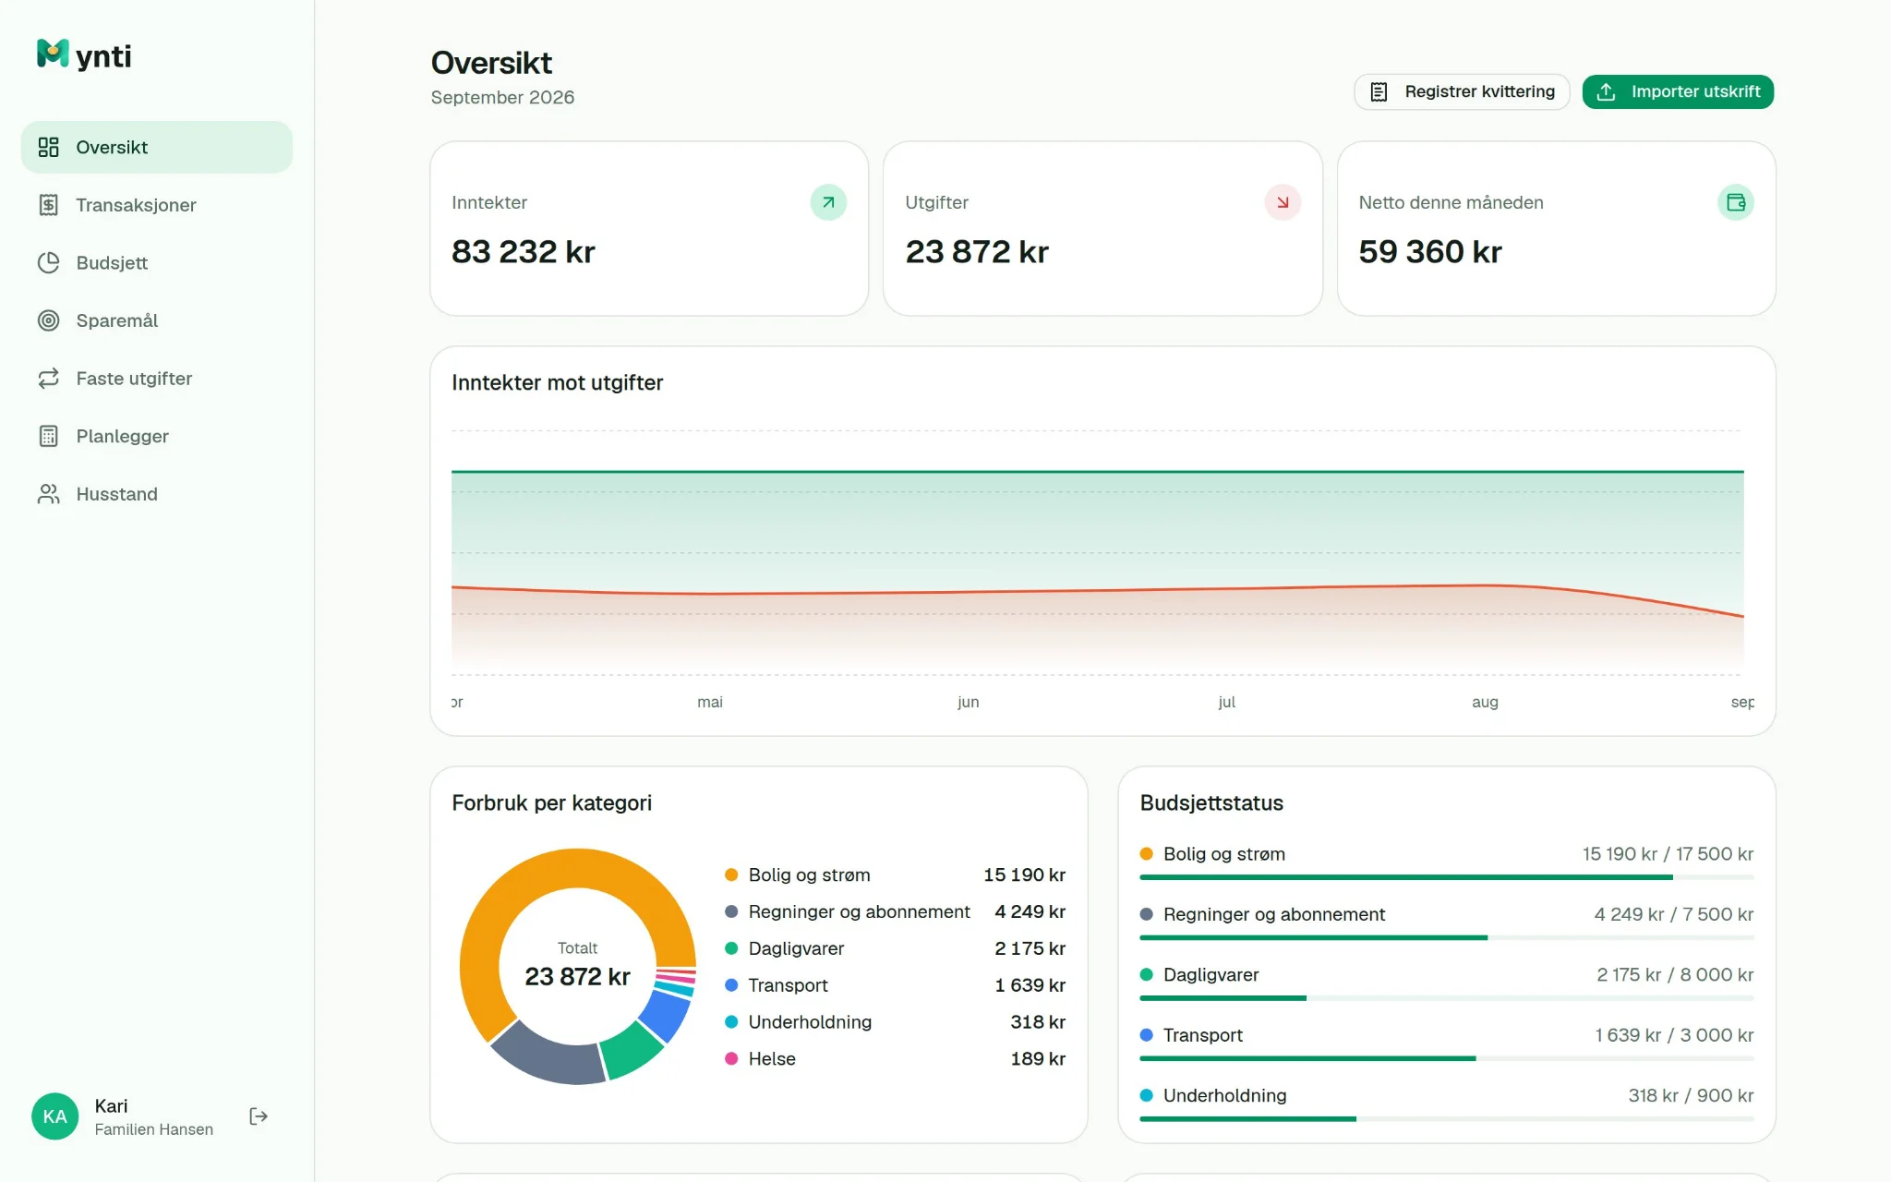This screenshot has height=1182, width=1891.
Task: Click '4 249 kr / 7 500 kr' in Budsjettstatus
Action: [1673, 914]
